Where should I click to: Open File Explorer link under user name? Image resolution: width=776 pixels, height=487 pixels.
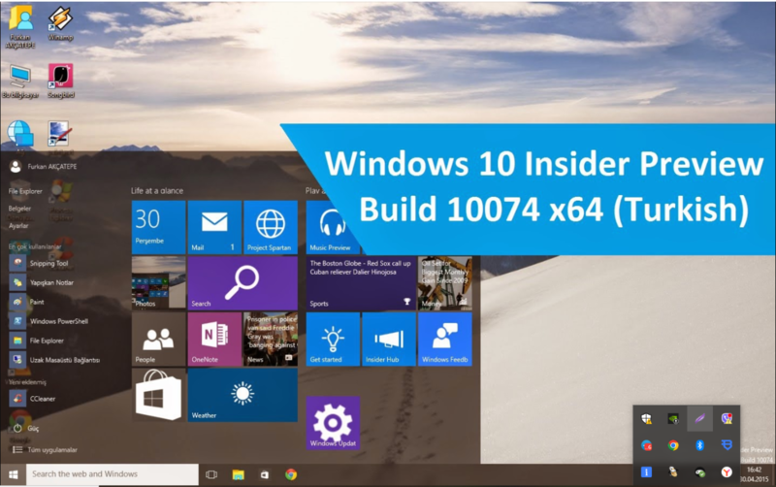(25, 191)
